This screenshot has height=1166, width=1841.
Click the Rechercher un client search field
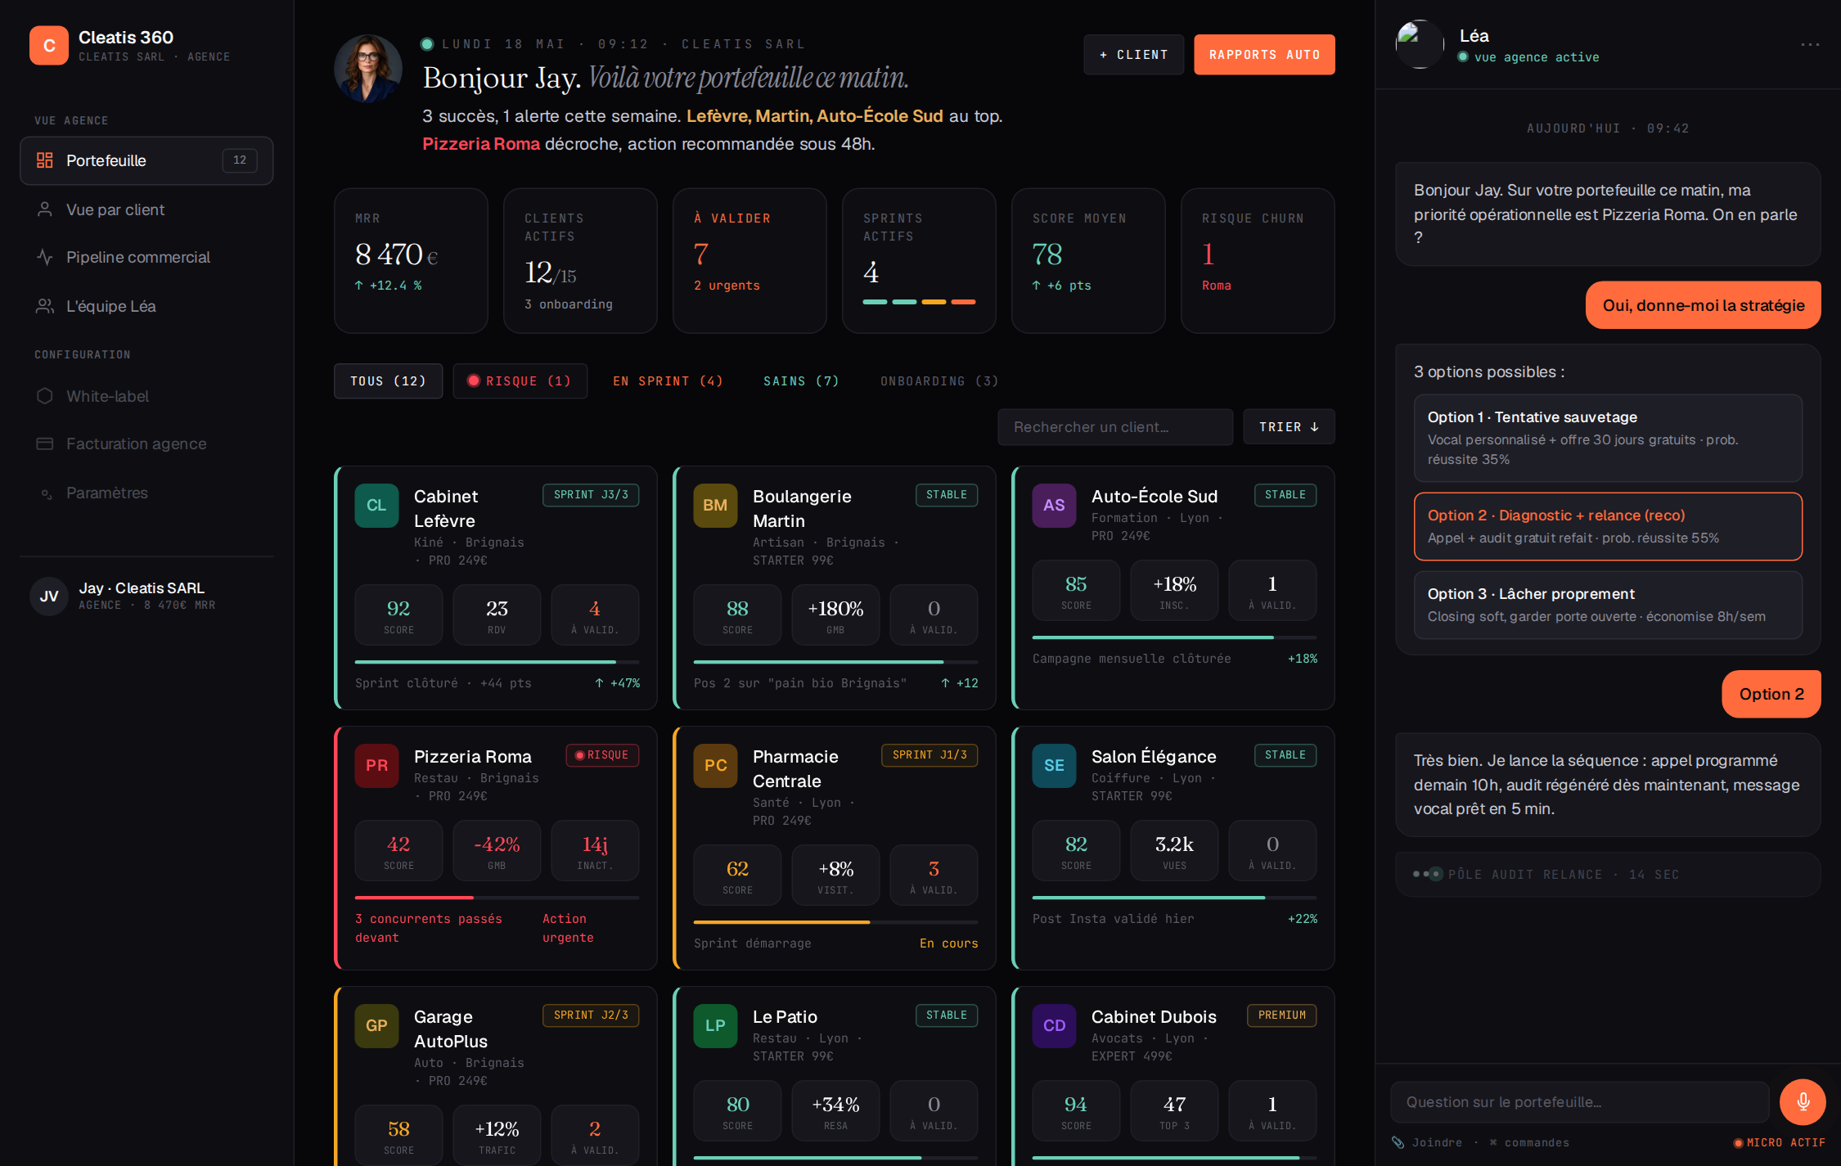1115,427
